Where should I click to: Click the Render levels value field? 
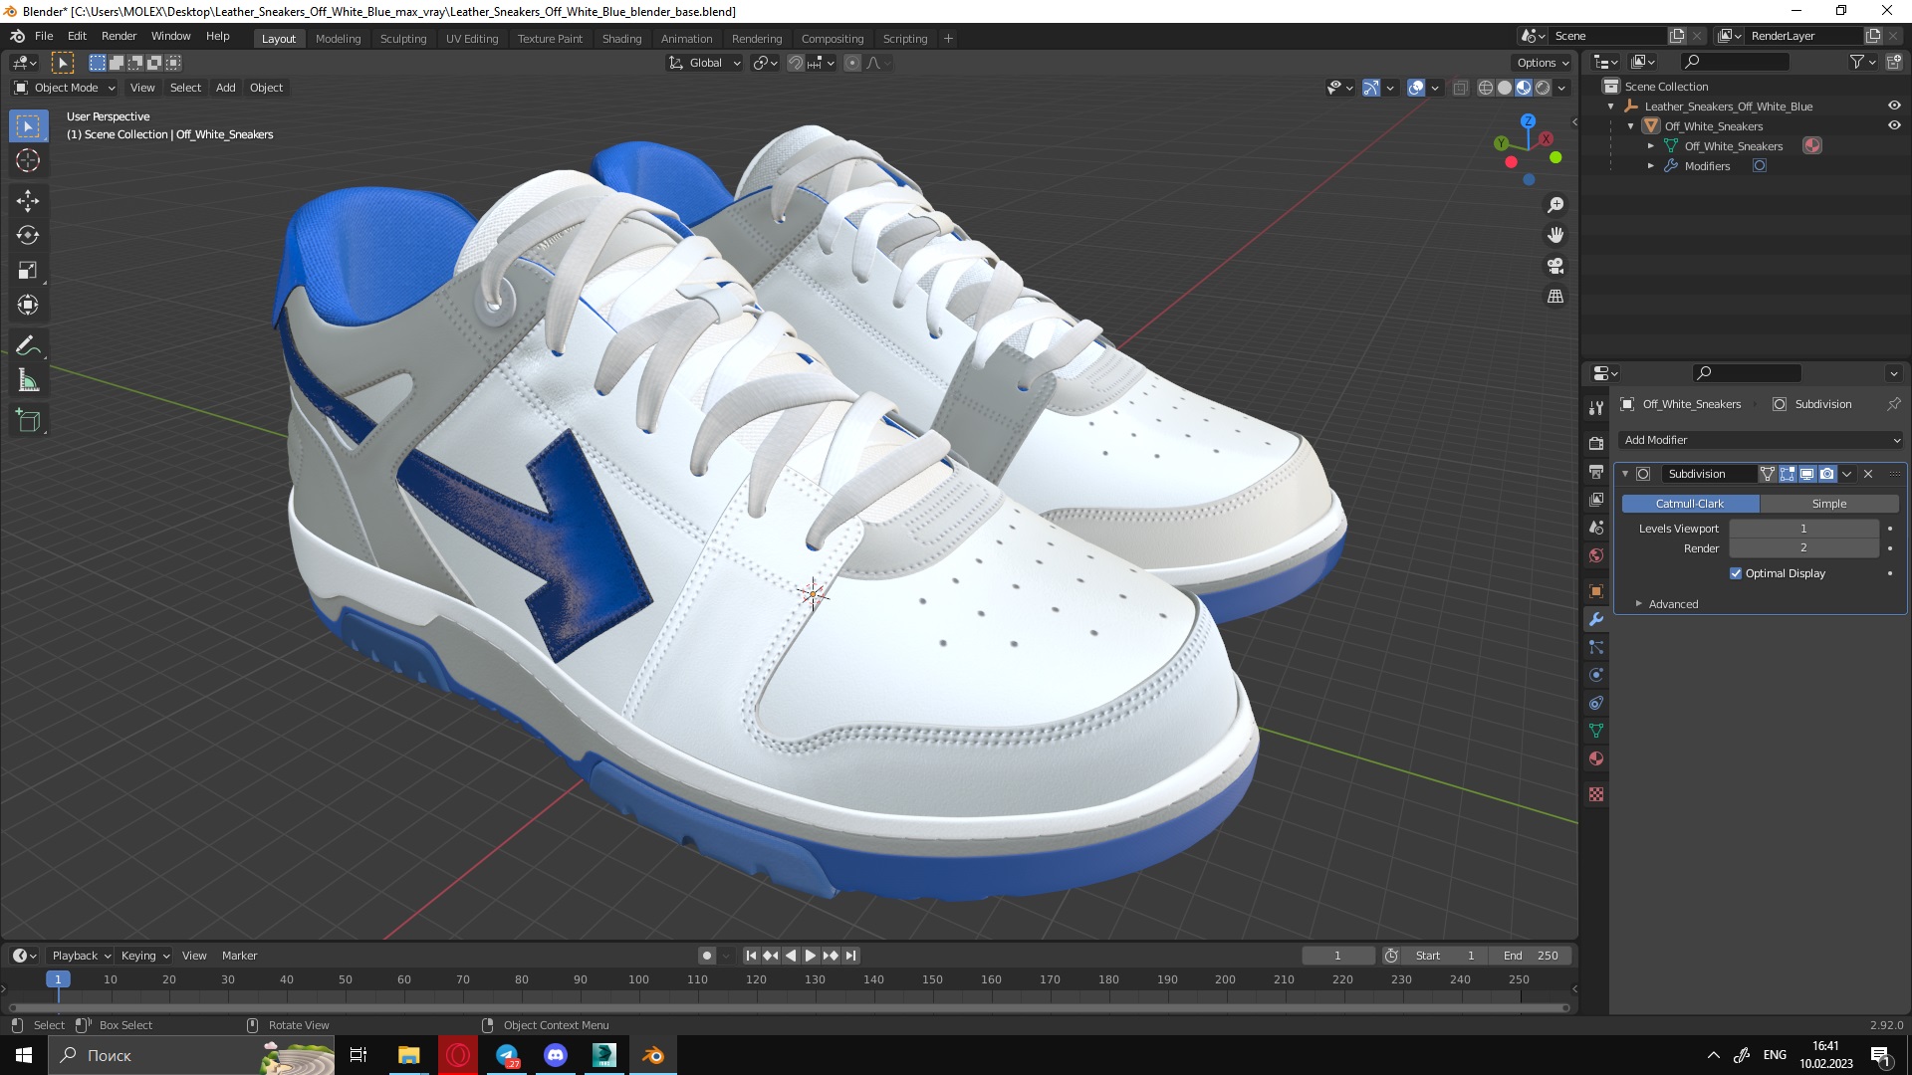click(x=1803, y=548)
